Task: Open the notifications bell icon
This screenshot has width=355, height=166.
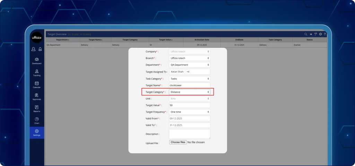Action: [40, 49]
